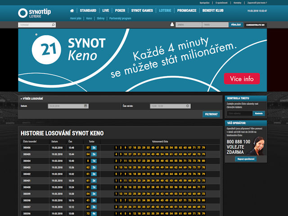Click the SYNOTtip Loterie logo
Viewport: 288px width, 216px height.
[x=35, y=13]
